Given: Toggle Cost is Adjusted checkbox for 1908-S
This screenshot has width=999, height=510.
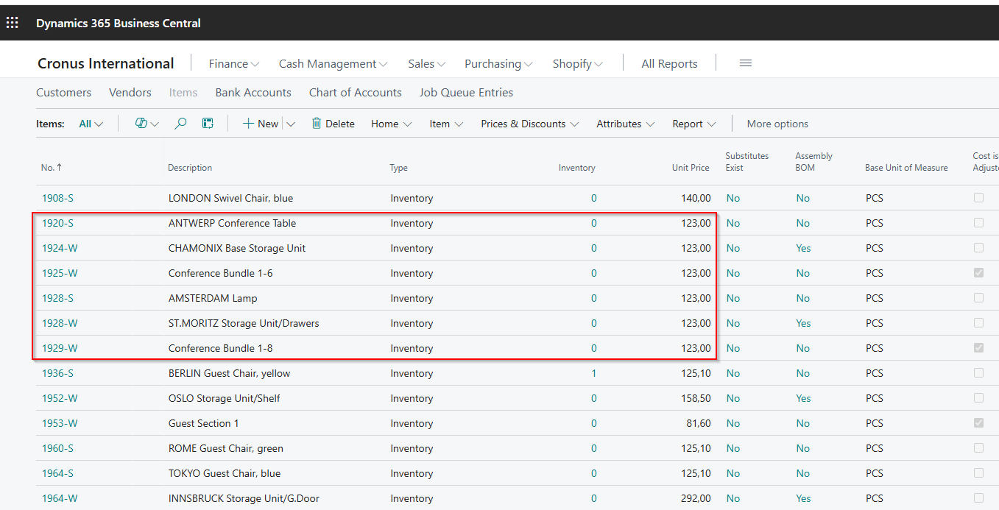Looking at the screenshot, I should (x=978, y=198).
